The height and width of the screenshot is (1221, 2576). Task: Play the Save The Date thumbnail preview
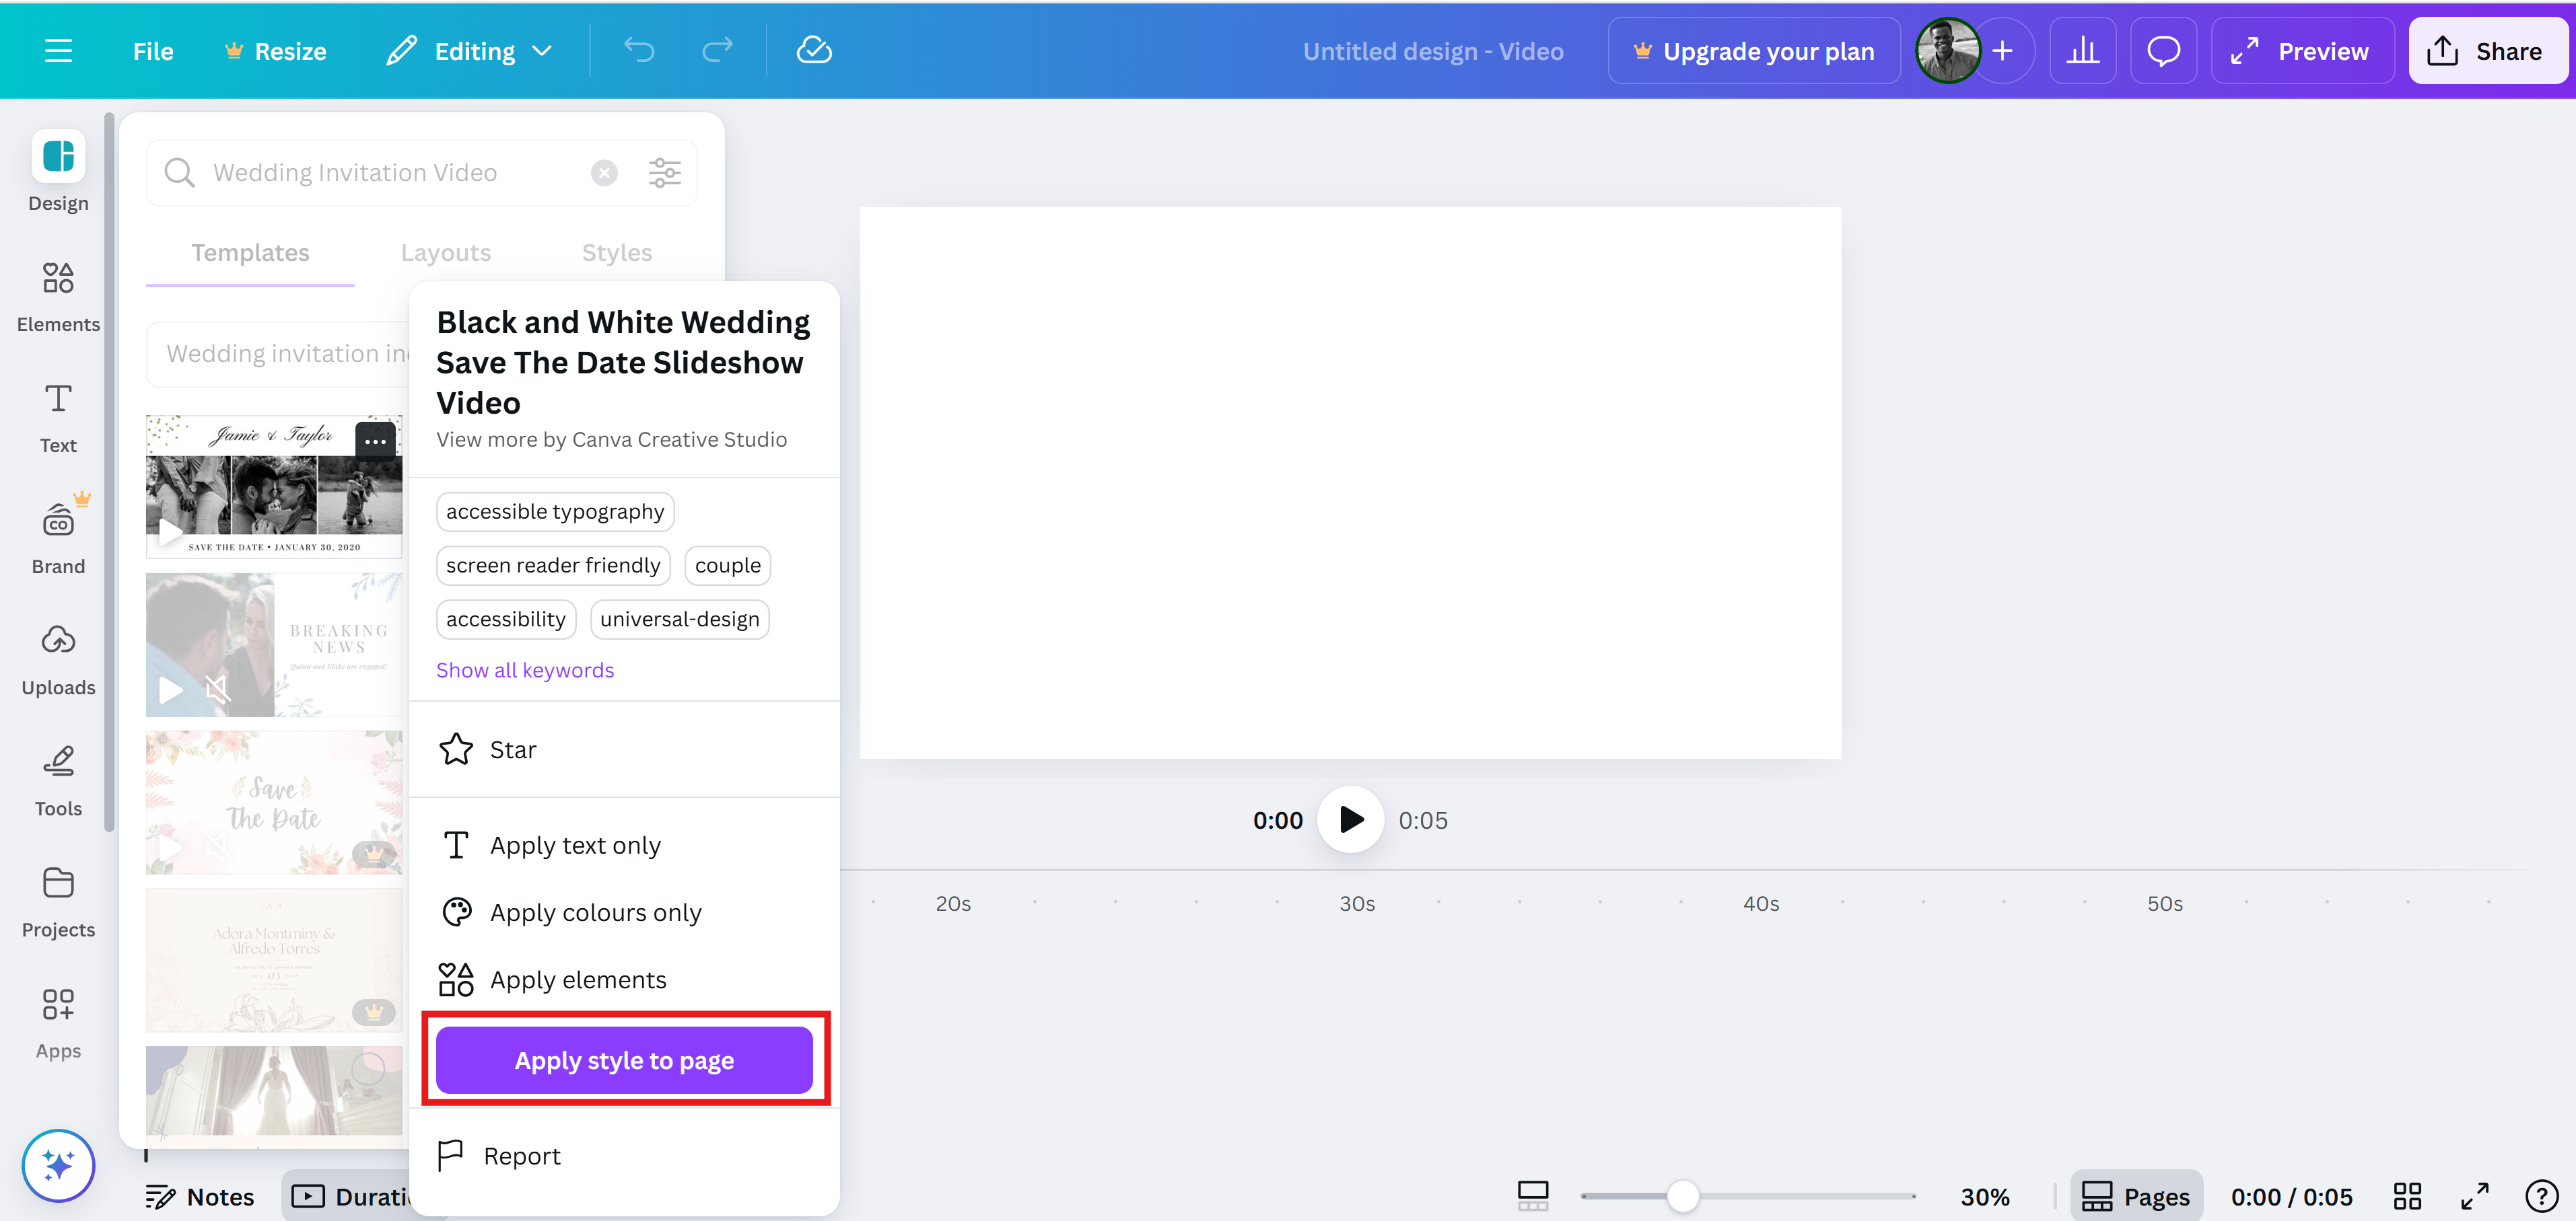click(x=170, y=848)
